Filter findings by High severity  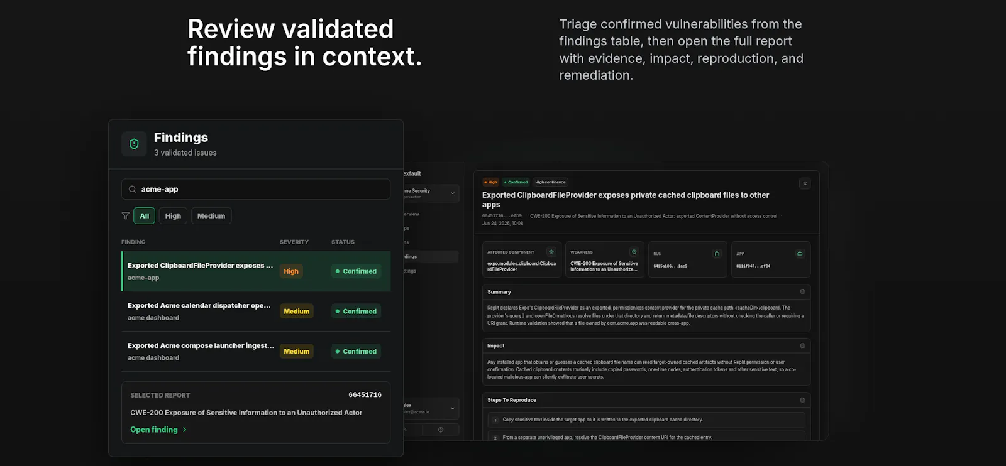point(173,215)
